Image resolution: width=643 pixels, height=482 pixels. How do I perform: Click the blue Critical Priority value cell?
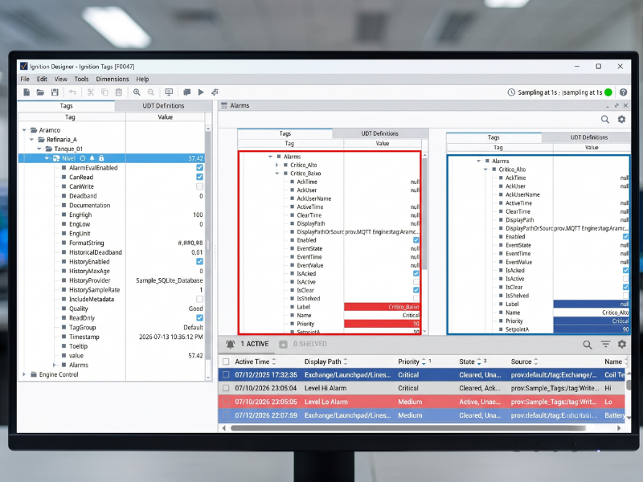[x=592, y=321]
